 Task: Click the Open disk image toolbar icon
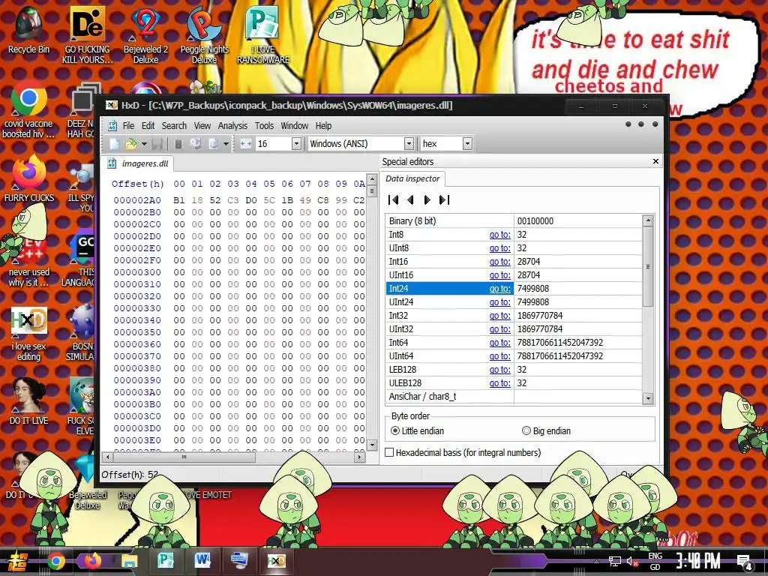tap(214, 144)
